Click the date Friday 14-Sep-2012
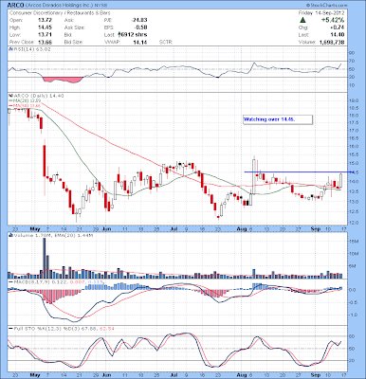This screenshot has height=379, width=366. (321, 13)
